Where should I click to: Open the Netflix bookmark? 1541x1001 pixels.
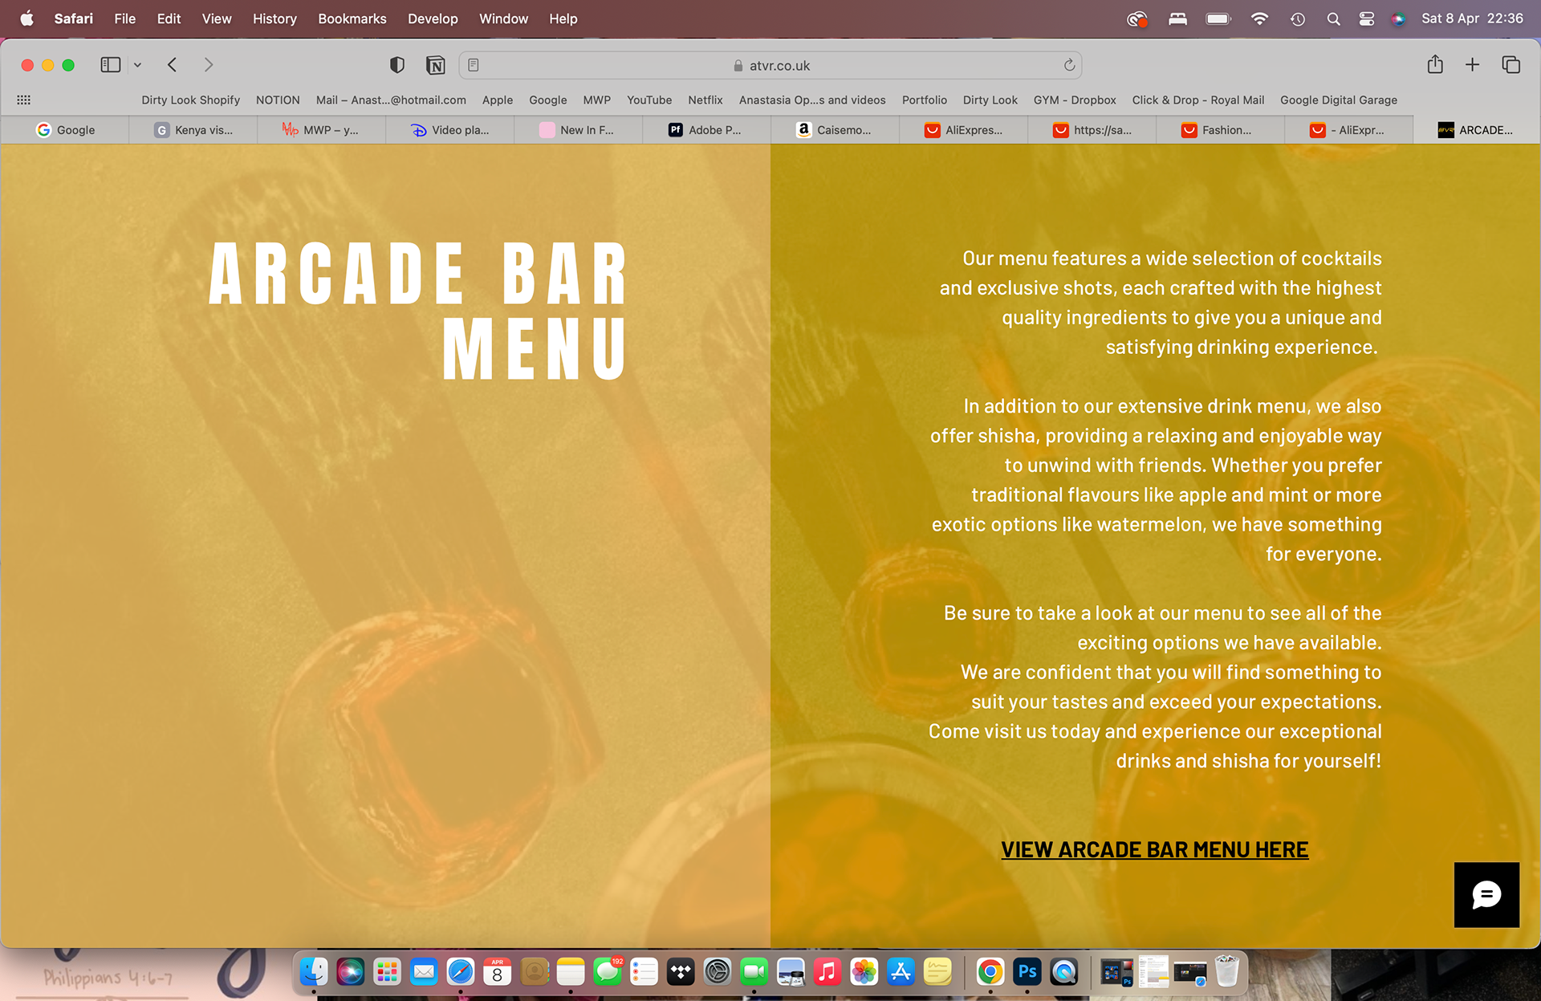point(705,100)
